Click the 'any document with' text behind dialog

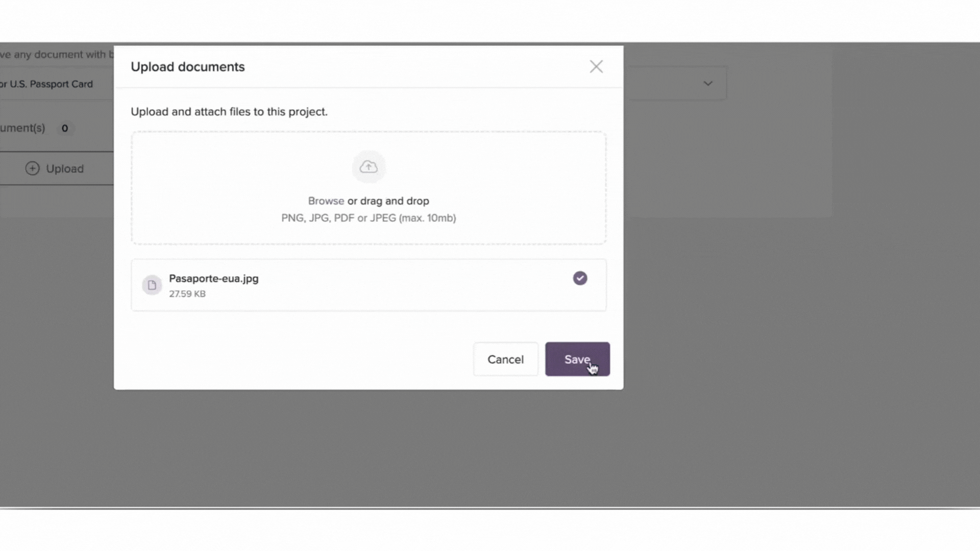click(x=56, y=55)
